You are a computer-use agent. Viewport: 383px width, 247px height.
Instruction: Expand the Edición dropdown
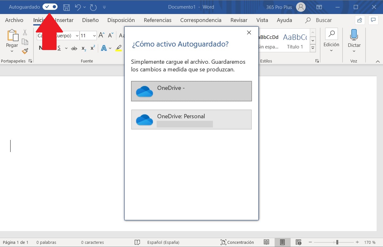click(331, 45)
